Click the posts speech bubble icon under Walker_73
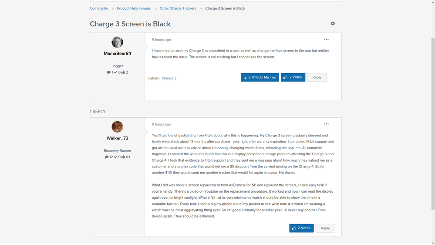Screen dimensions: 435x245 coord(107,157)
